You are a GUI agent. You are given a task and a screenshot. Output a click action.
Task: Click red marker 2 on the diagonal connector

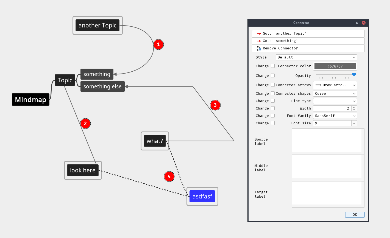[85, 124]
